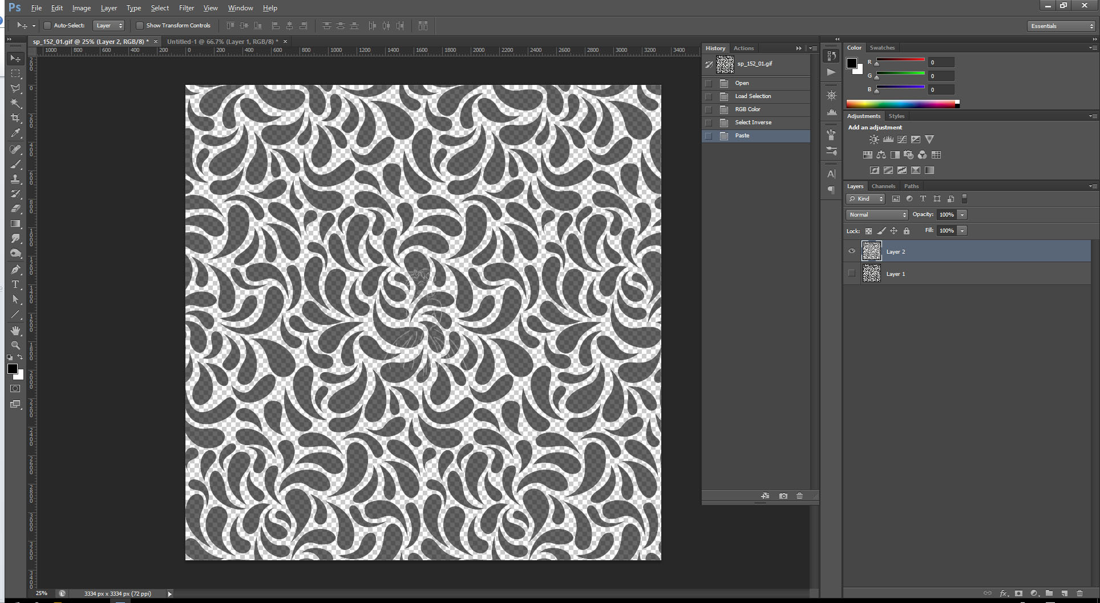Open the Filter menu
The height and width of the screenshot is (603, 1100).
click(x=186, y=8)
